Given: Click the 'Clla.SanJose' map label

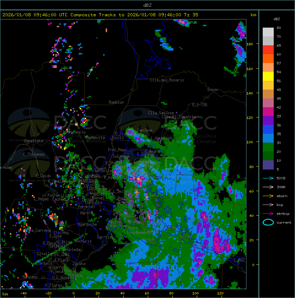Looking at the screenshot, I should tap(161, 113).
